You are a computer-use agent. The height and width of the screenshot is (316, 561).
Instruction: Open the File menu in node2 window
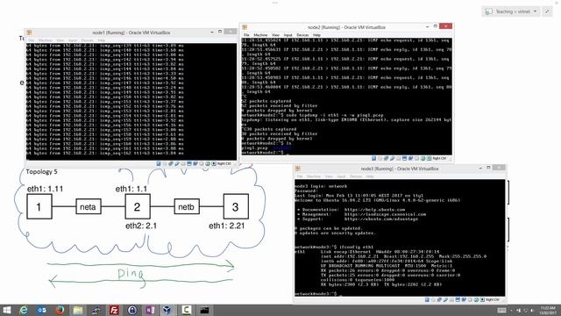click(x=246, y=35)
